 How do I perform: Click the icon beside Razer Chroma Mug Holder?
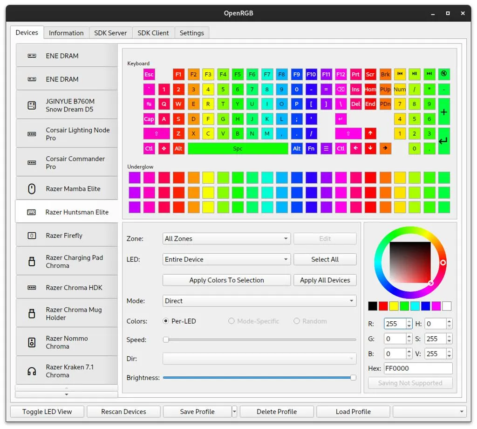click(x=32, y=314)
